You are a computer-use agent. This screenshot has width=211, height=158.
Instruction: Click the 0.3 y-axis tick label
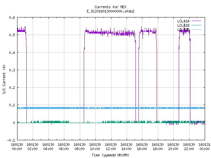click(x=12, y=70)
